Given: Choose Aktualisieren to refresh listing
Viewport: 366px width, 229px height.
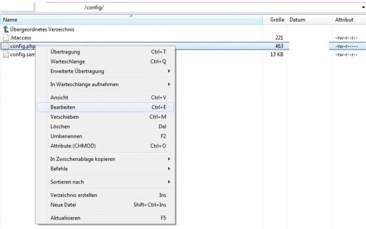Looking at the screenshot, I should click(105, 218).
